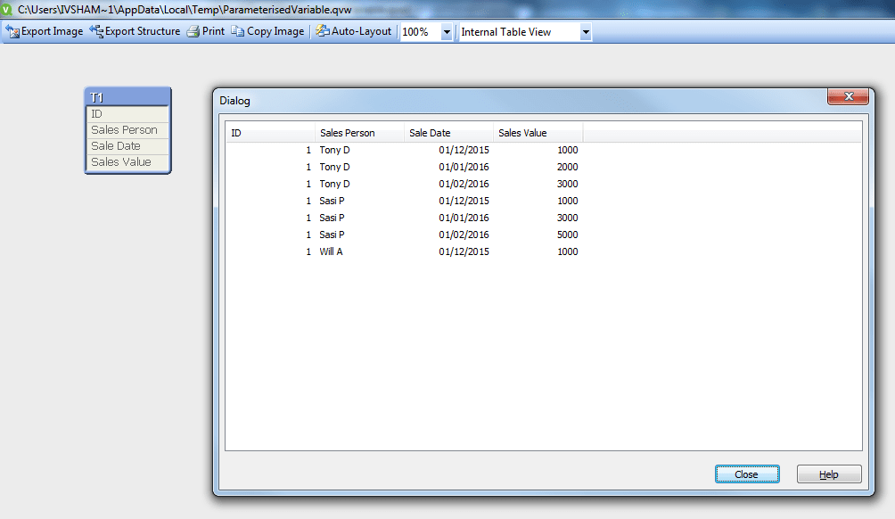Image resolution: width=895 pixels, height=519 pixels.
Task: Click the Export Image toolbar icon
Action: click(x=12, y=31)
